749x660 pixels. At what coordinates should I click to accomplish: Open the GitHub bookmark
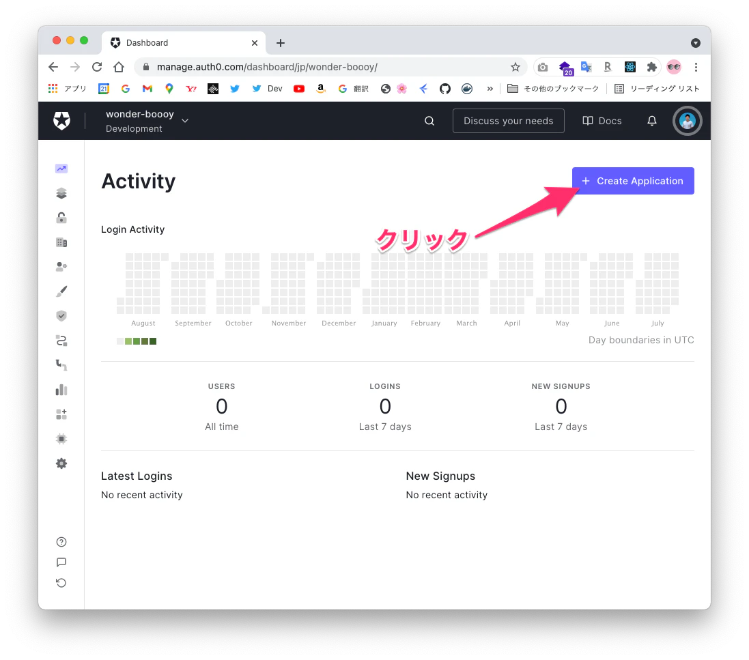click(444, 89)
